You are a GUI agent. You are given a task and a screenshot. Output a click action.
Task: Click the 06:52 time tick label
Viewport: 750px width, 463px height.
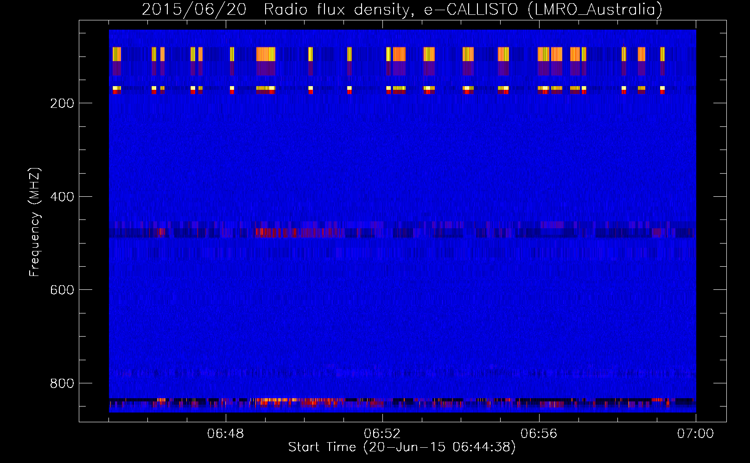382,434
